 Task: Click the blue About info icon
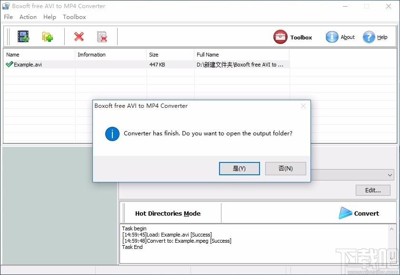click(x=332, y=37)
